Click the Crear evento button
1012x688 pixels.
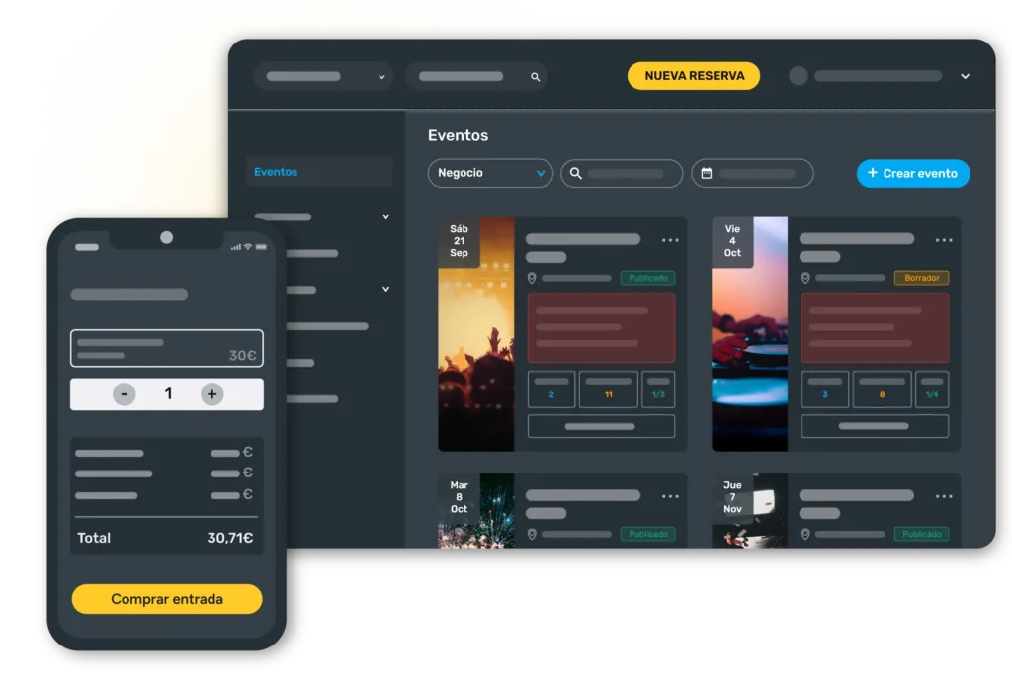click(912, 174)
